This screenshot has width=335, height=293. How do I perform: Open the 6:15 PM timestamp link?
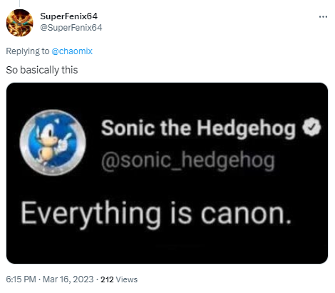point(21,279)
